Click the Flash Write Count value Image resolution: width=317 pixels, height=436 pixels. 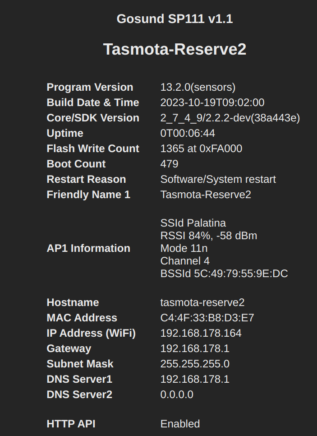pos(201,149)
